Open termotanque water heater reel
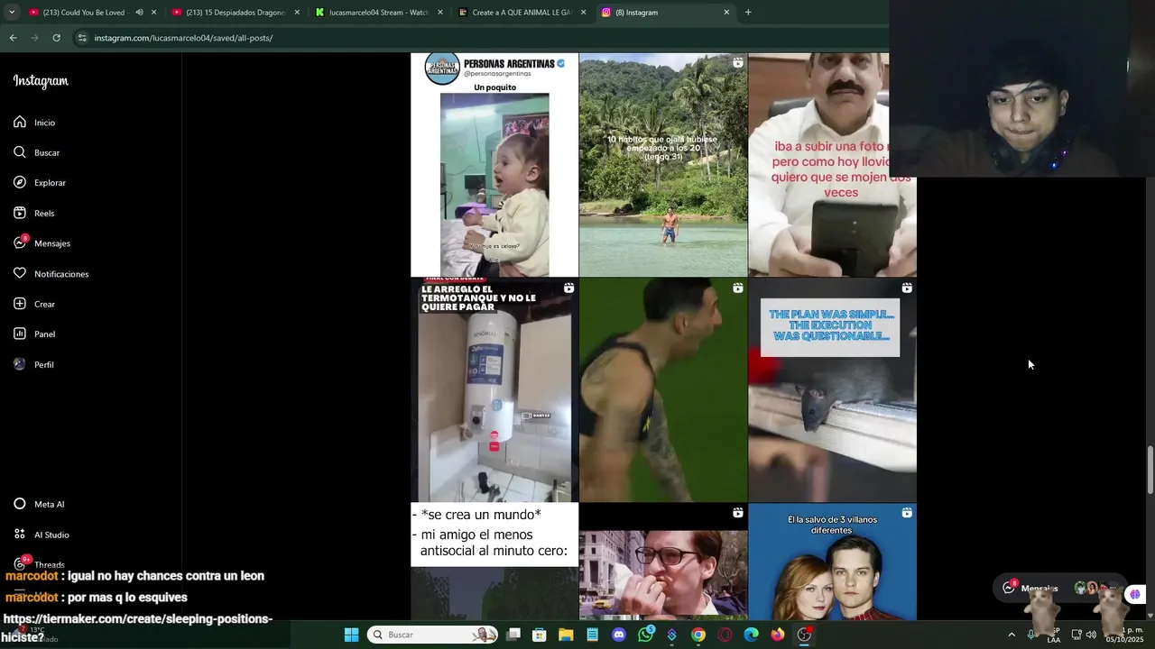 click(x=494, y=389)
